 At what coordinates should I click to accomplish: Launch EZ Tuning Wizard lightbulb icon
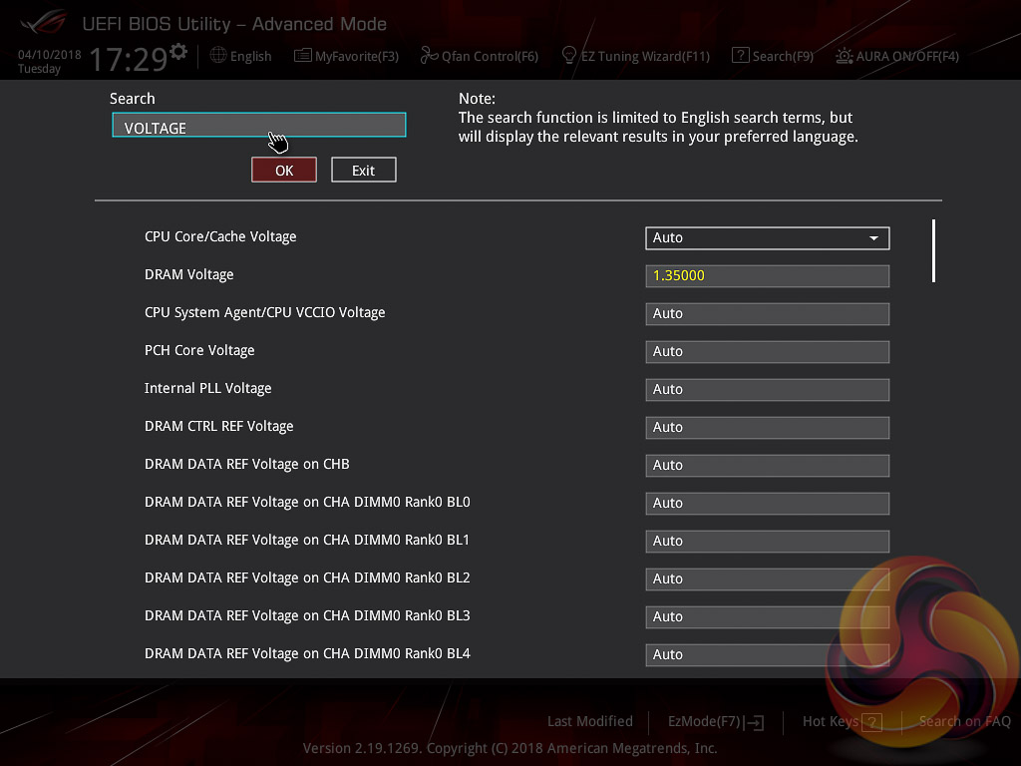pyautogui.click(x=569, y=56)
